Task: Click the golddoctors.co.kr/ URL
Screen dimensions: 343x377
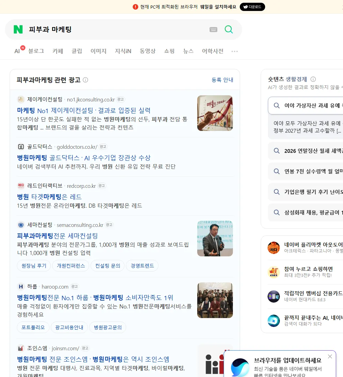Action: pyautogui.click(x=77, y=147)
